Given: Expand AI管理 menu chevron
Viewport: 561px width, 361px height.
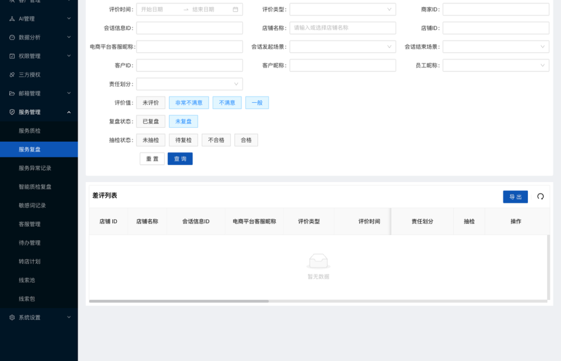Looking at the screenshot, I should (x=69, y=19).
